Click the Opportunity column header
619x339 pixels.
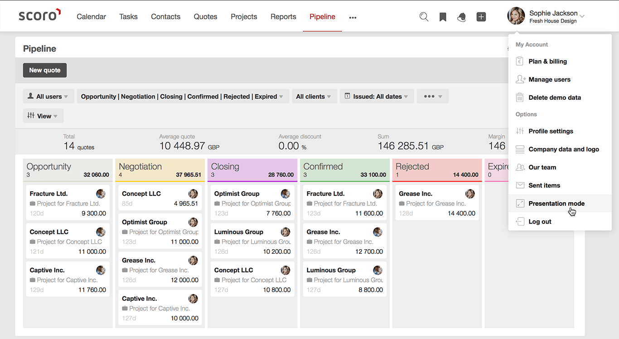click(x=68, y=170)
